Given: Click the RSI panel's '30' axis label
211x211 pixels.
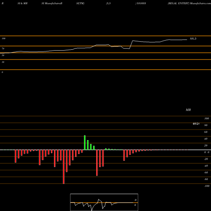Looking at the screenshot, I should 3,62.
